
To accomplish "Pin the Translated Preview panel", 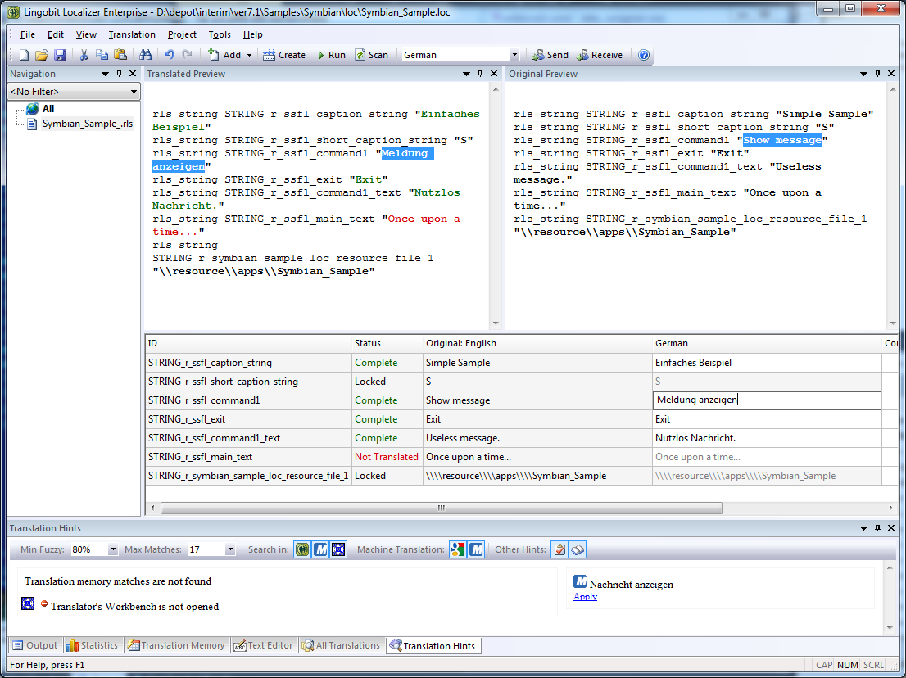I will coord(480,74).
